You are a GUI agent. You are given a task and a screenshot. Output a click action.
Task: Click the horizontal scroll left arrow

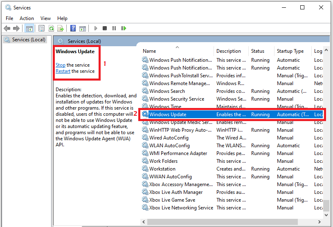click(x=144, y=222)
